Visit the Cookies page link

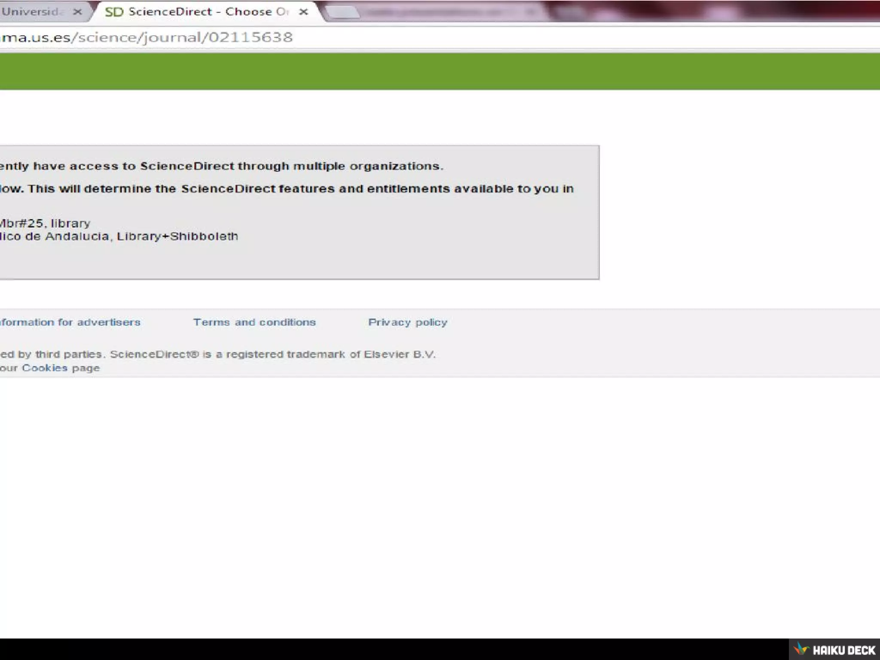click(45, 368)
